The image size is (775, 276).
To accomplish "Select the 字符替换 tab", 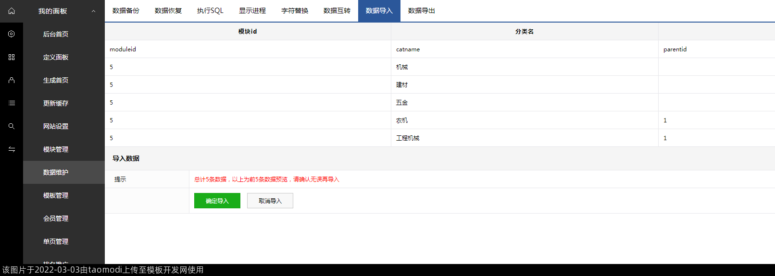I will tap(295, 11).
